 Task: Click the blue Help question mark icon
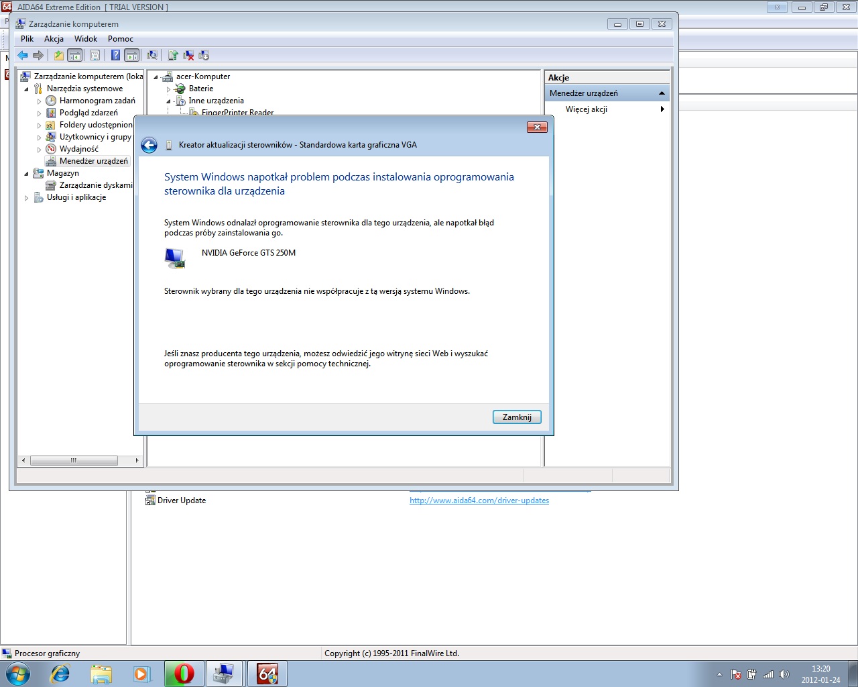(116, 55)
